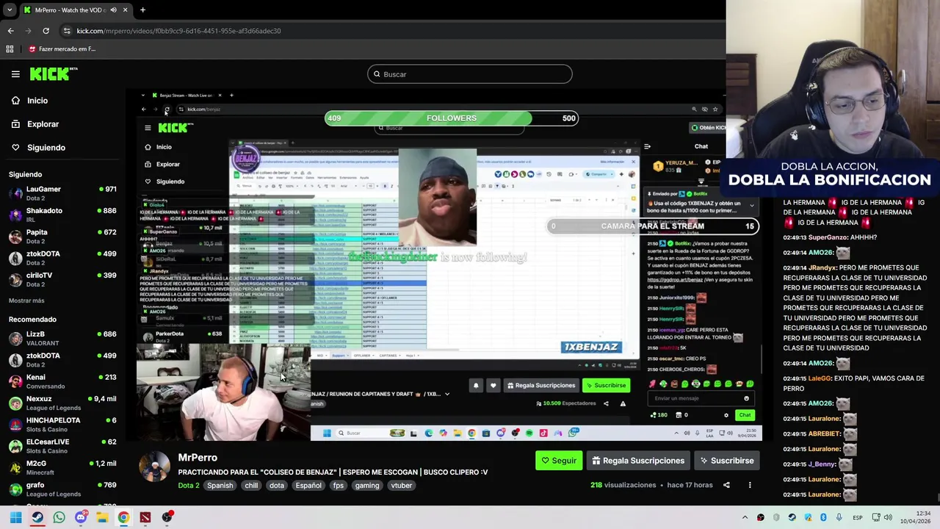Open the Kick hamburger sidebar menu

[x=15, y=74]
